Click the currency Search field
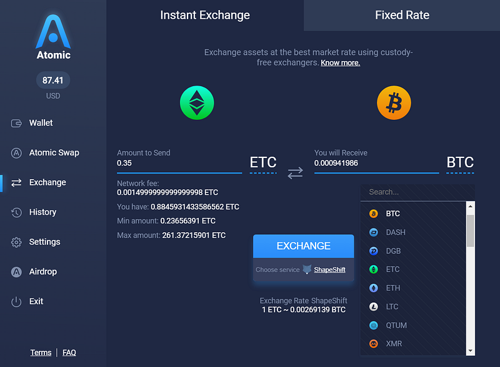The image size is (500, 367). 417,192
